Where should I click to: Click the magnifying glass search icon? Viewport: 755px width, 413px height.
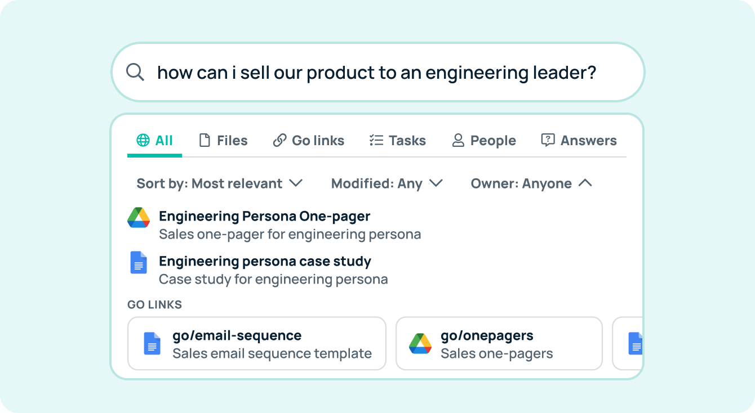[135, 73]
